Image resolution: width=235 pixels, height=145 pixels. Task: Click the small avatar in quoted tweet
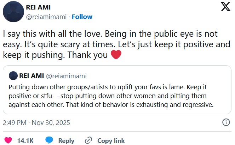click(13, 76)
